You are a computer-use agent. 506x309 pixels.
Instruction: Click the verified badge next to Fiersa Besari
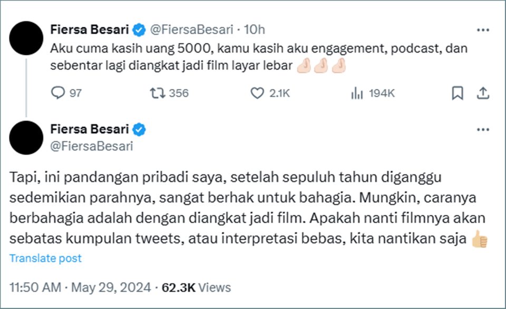(x=139, y=30)
